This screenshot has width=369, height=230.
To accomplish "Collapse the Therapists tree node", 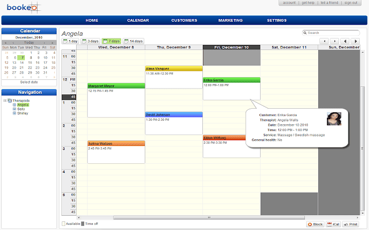I will [x=5, y=101].
